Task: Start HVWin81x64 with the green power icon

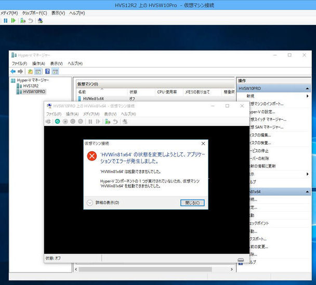Action: pyautogui.click(x=58, y=121)
